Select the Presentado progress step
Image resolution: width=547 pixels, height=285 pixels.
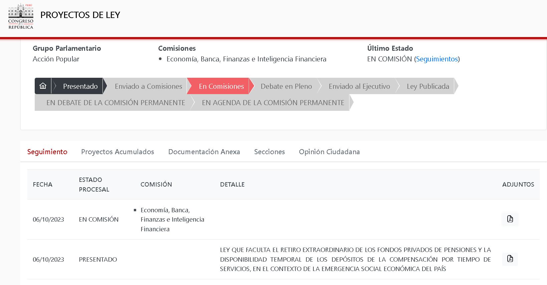pos(80,86)
